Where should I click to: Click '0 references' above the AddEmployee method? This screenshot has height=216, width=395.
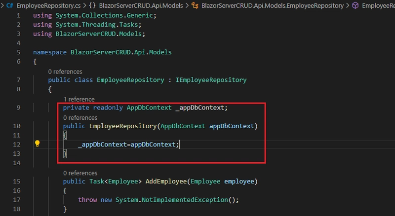click(x=80, y=173)
